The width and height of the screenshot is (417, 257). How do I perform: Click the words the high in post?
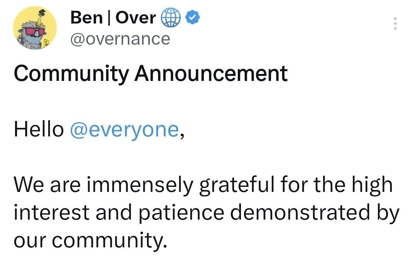pos(353,185)
